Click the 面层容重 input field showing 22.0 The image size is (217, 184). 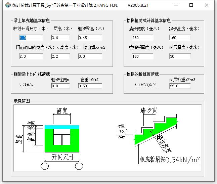tap(180, 86)
